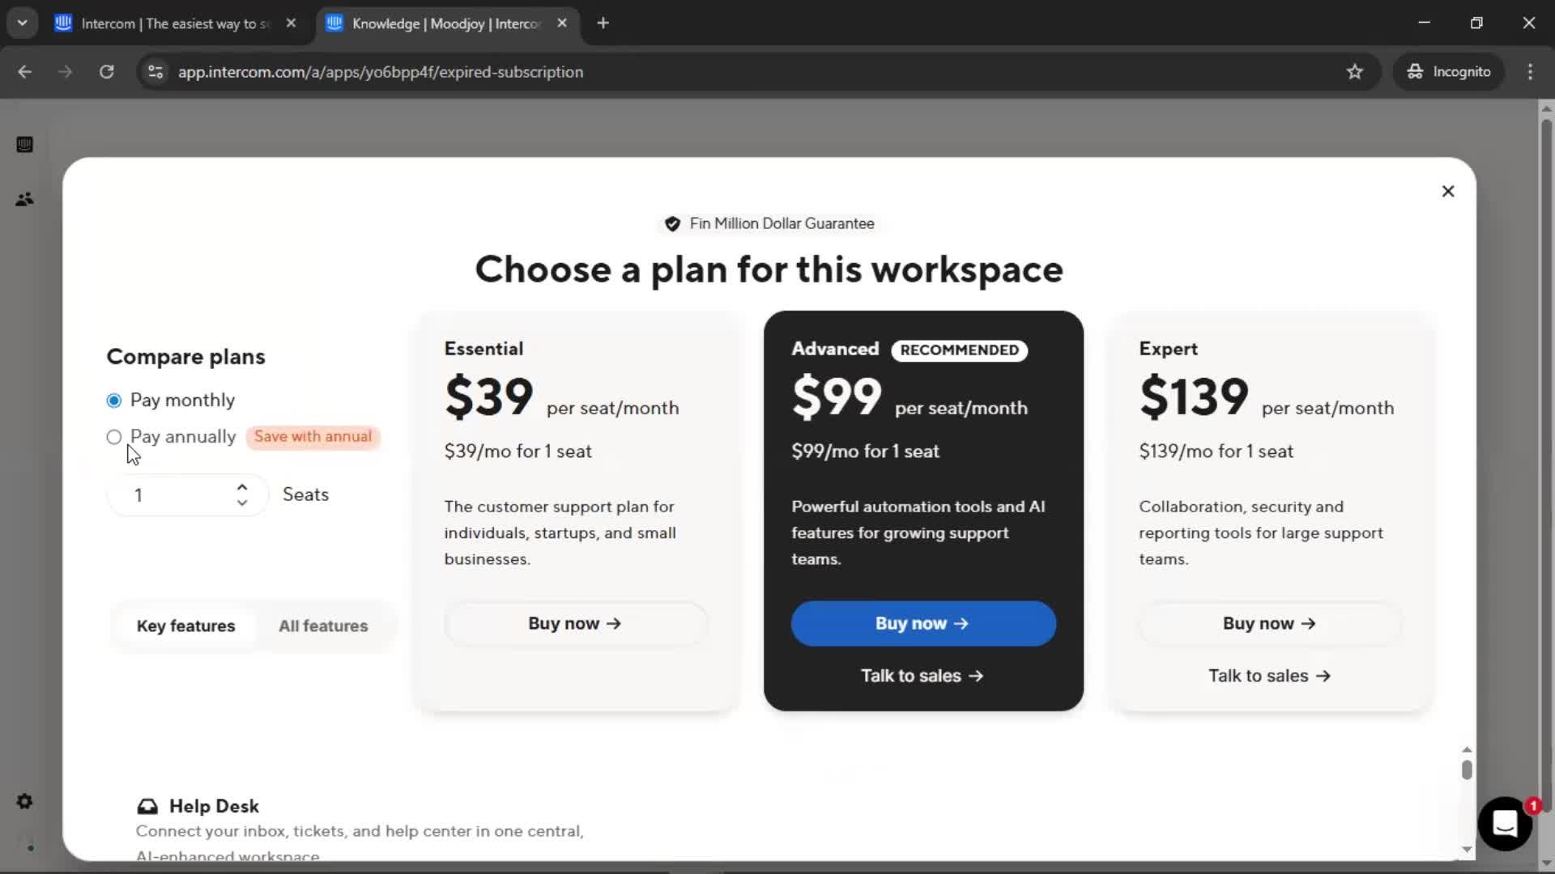
Task: Buy the Expert plan now
Action: click(1269, 623)
